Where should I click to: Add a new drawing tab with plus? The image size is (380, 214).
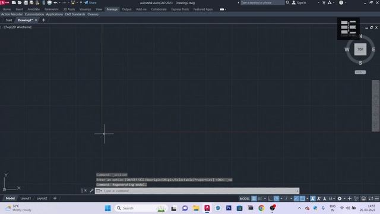43,20
